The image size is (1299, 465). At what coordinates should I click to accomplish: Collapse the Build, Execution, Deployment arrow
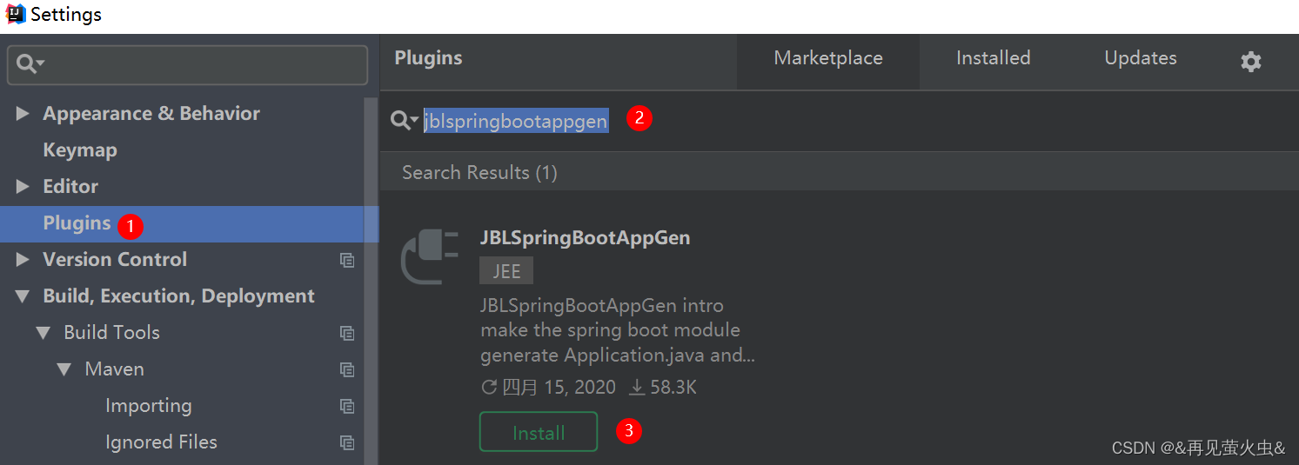pos(23,296)
